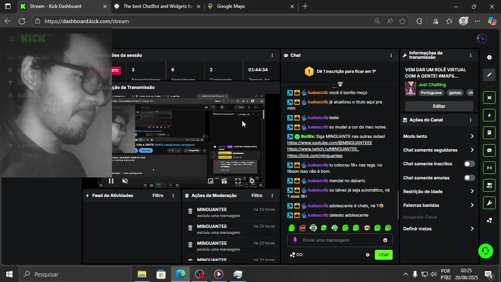Click trash icon of first MINGUANTEE moderation entry
This screenshot has height=282, width=501.
tap(190, 211)
